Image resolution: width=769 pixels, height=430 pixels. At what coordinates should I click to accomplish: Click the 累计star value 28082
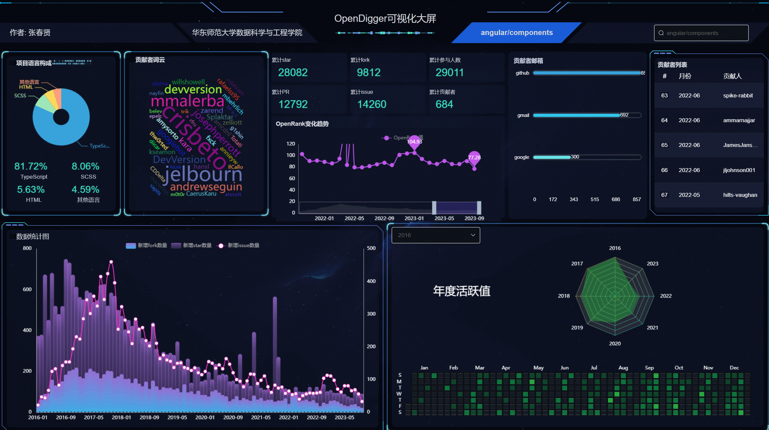(293, 72)
